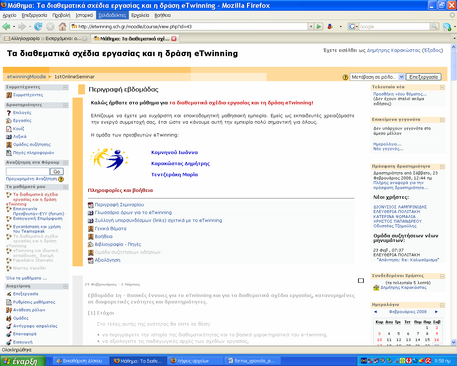Click the PDF icon beside Περιγραφή Σεμιναρίου
457x366 pixels.
pyautogui.click(x=91, y=205)
